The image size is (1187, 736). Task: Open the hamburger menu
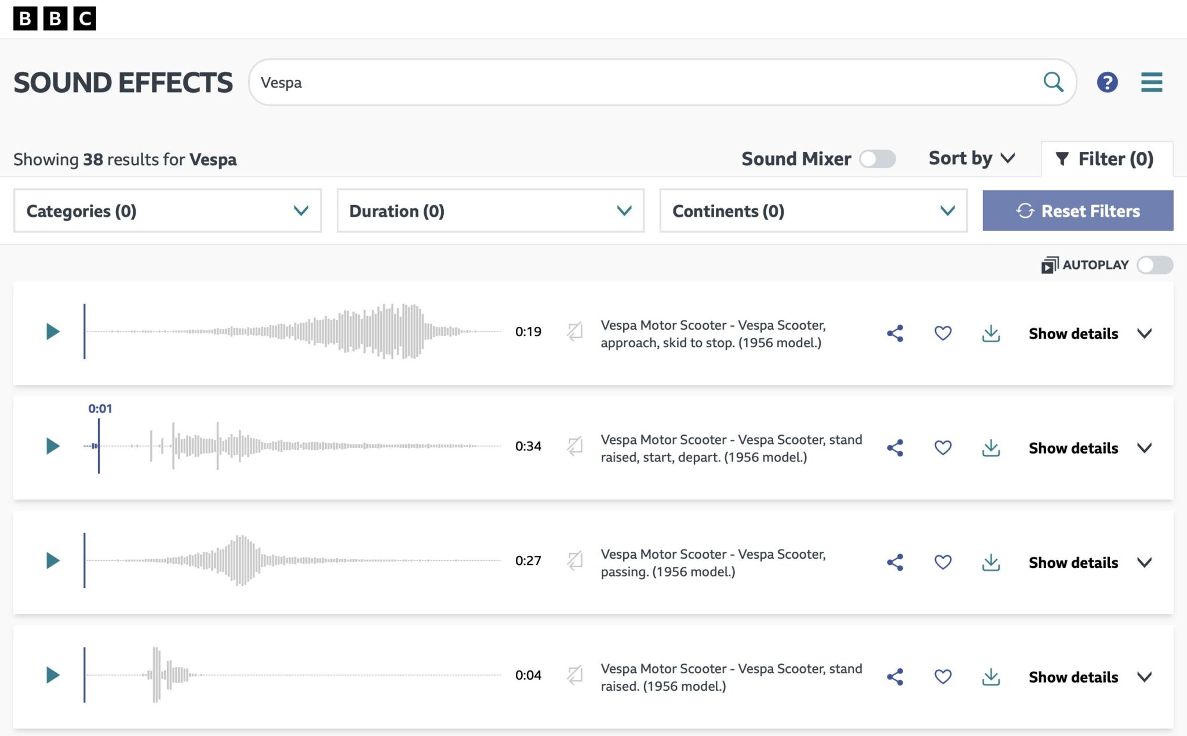[1152, 82]
